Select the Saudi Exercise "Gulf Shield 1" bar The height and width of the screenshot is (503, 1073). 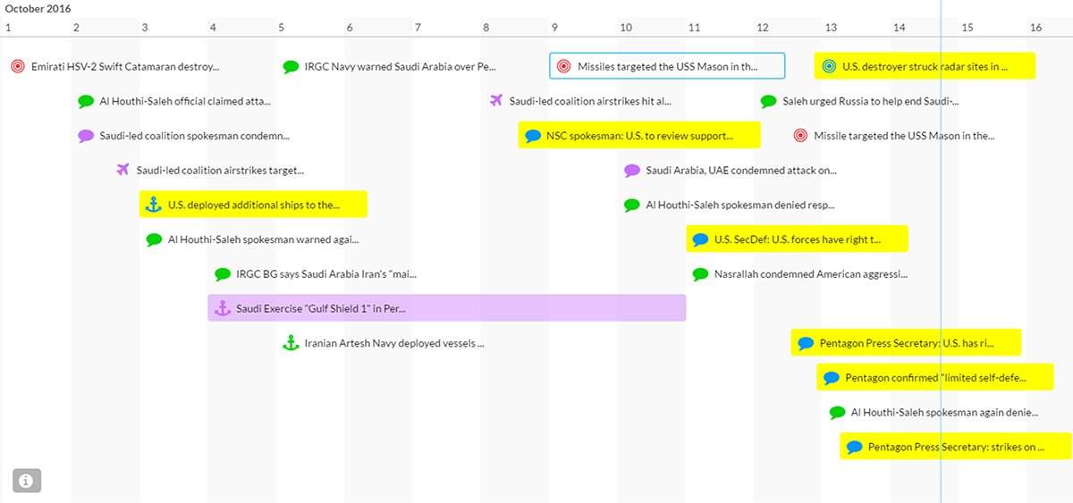tap(447, 308)
